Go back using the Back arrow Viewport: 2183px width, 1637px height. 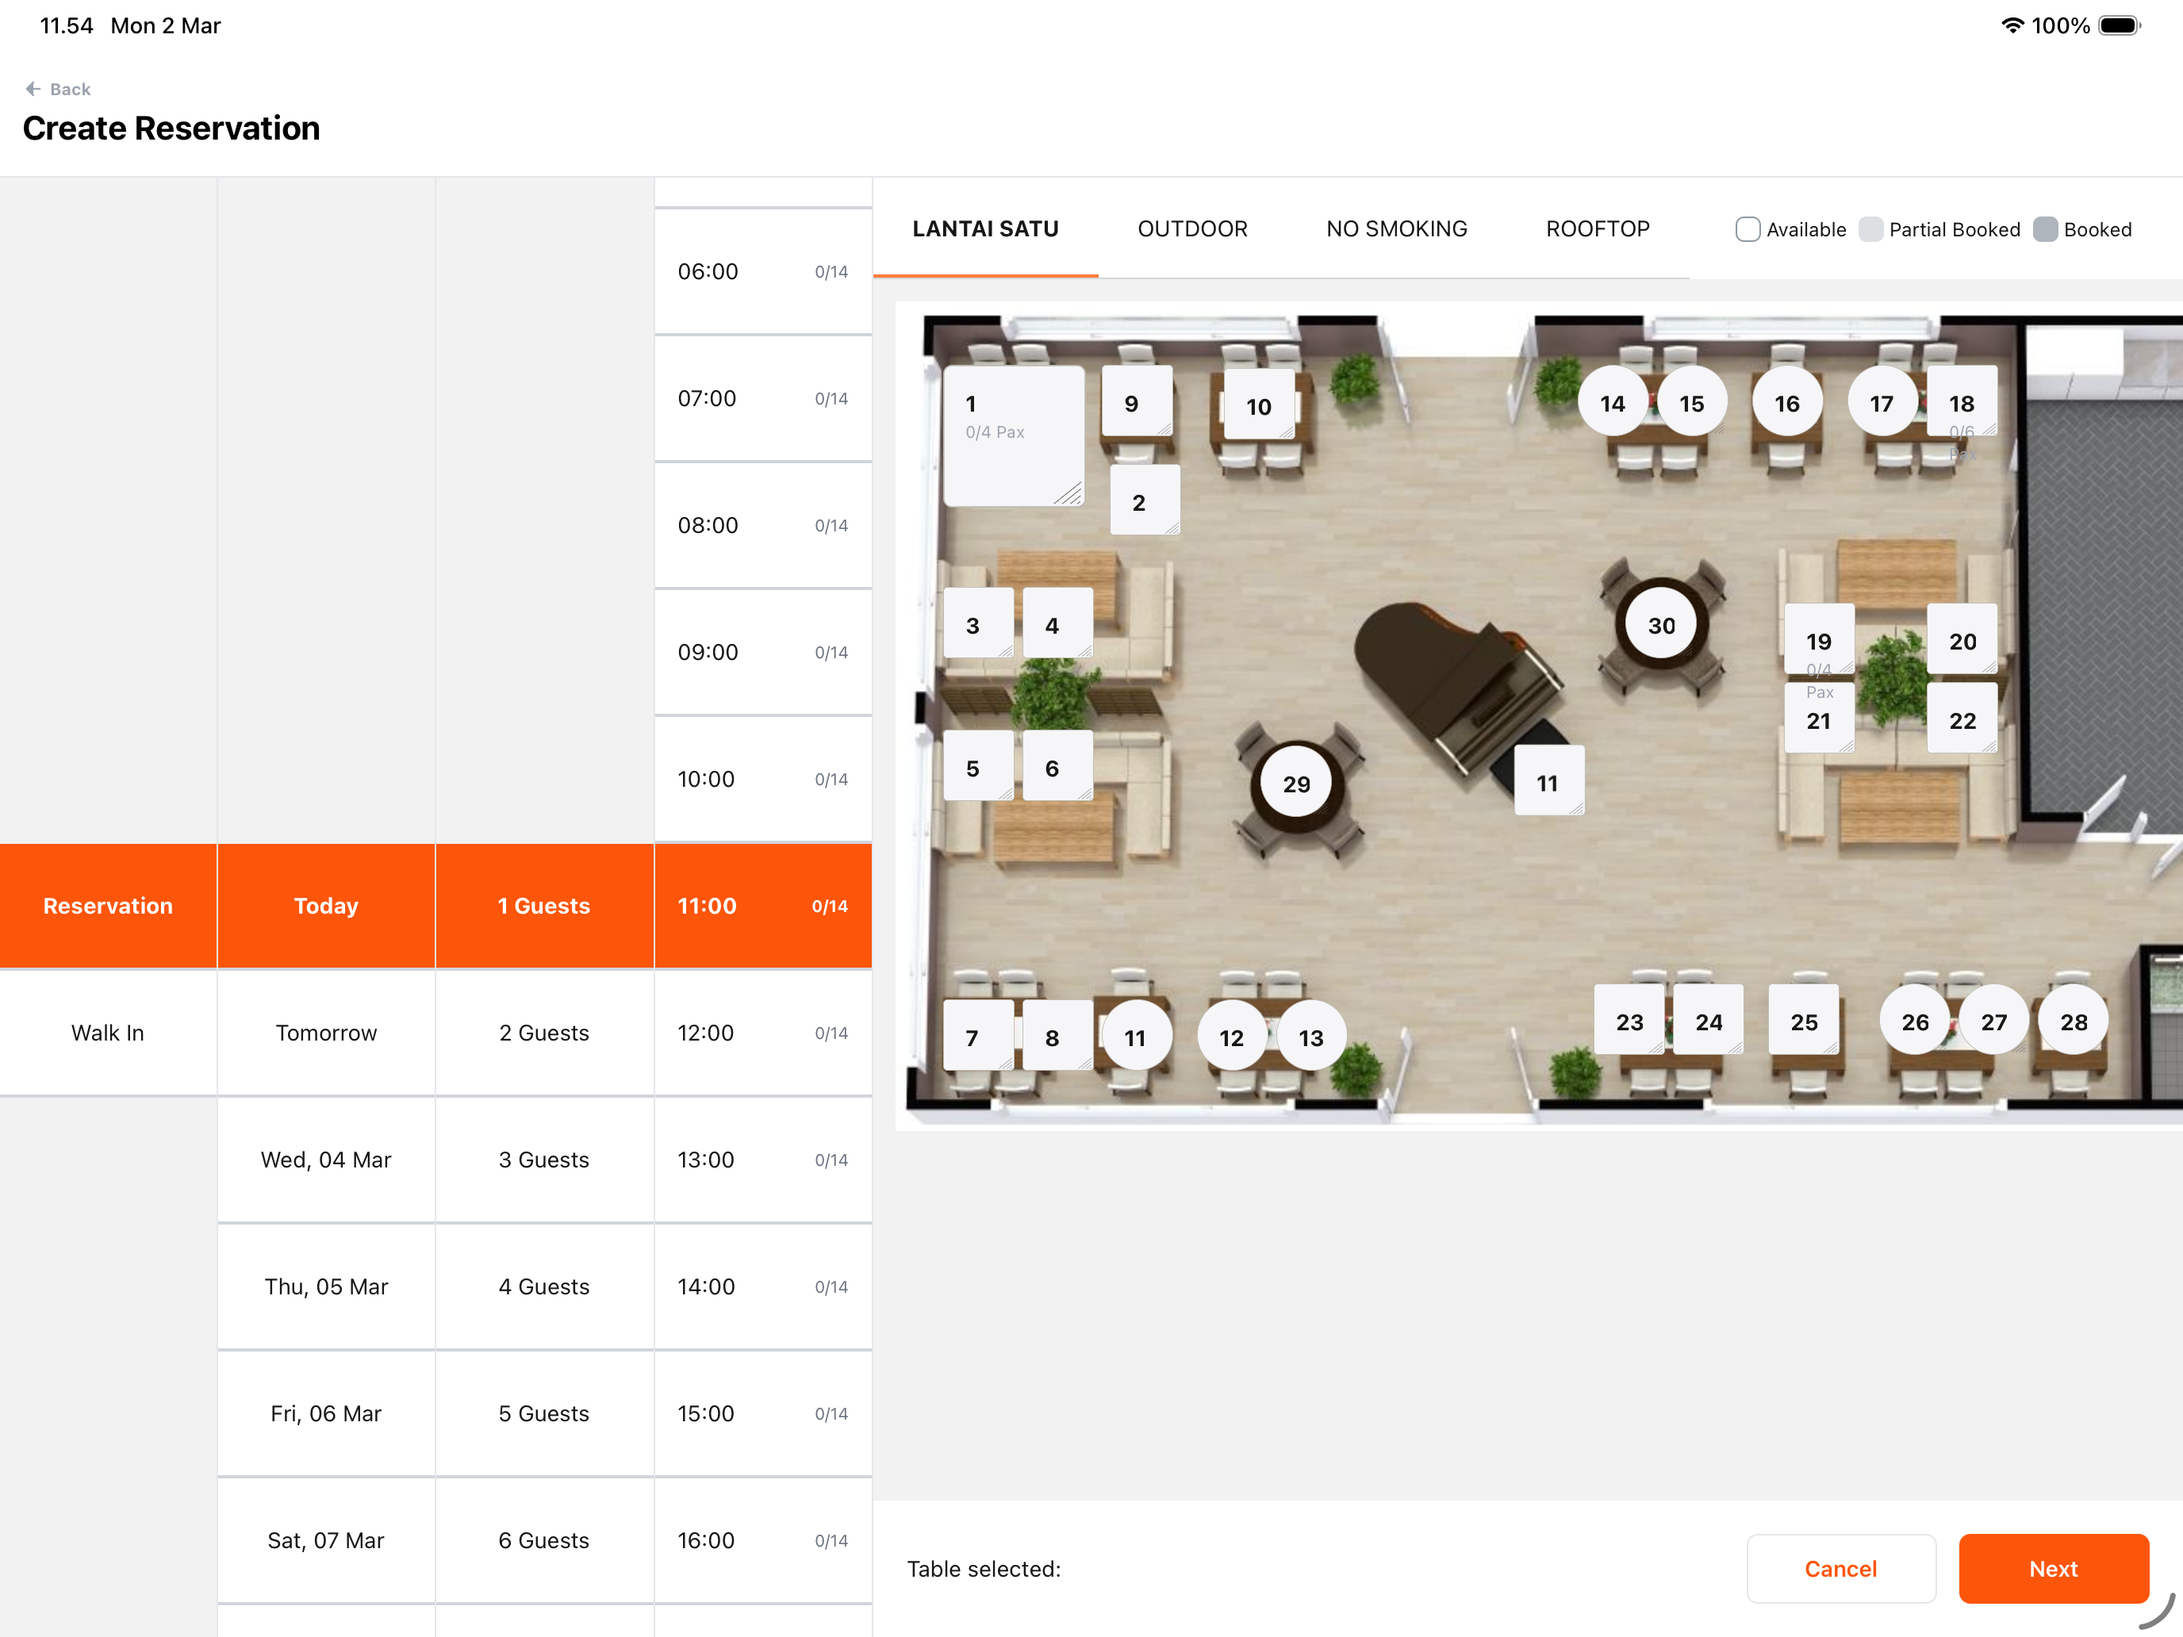coord(33,89)
